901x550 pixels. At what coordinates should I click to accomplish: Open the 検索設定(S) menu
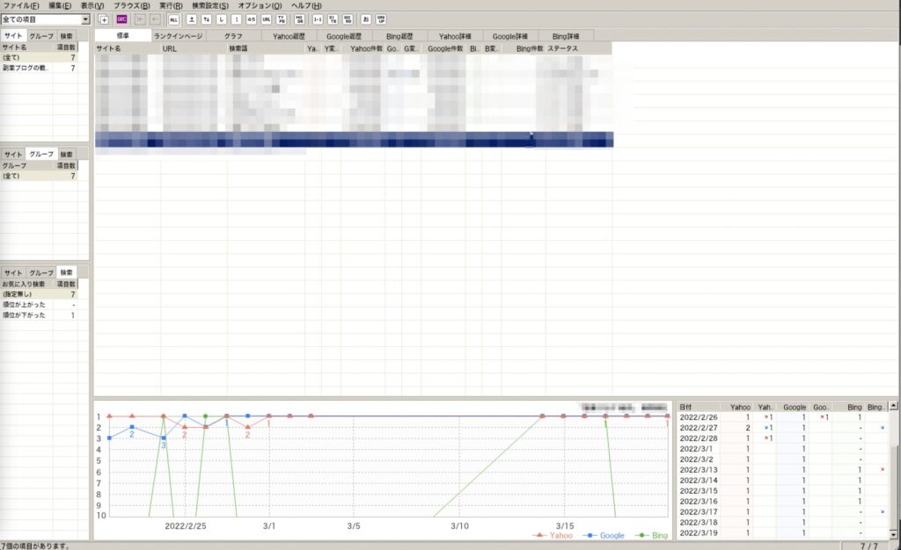(209, 5)
